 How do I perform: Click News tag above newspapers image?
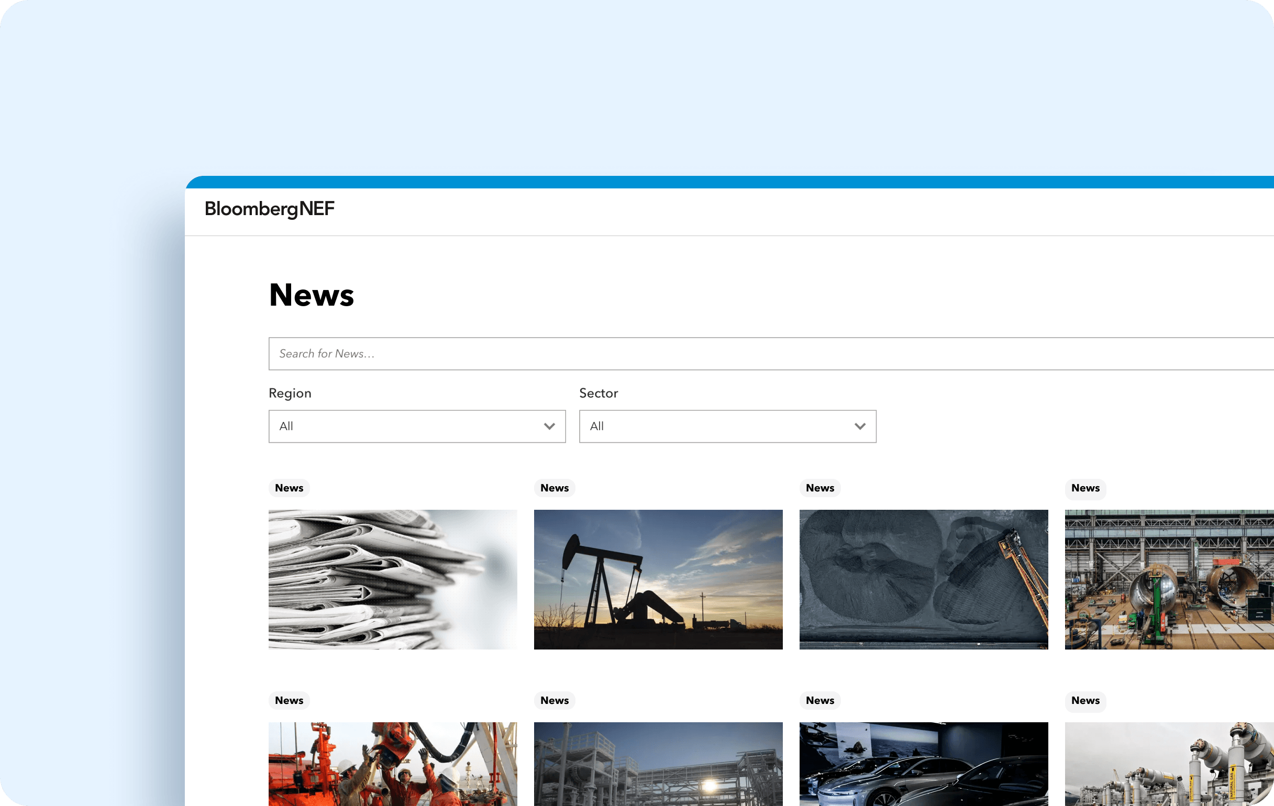click(289, 488)
